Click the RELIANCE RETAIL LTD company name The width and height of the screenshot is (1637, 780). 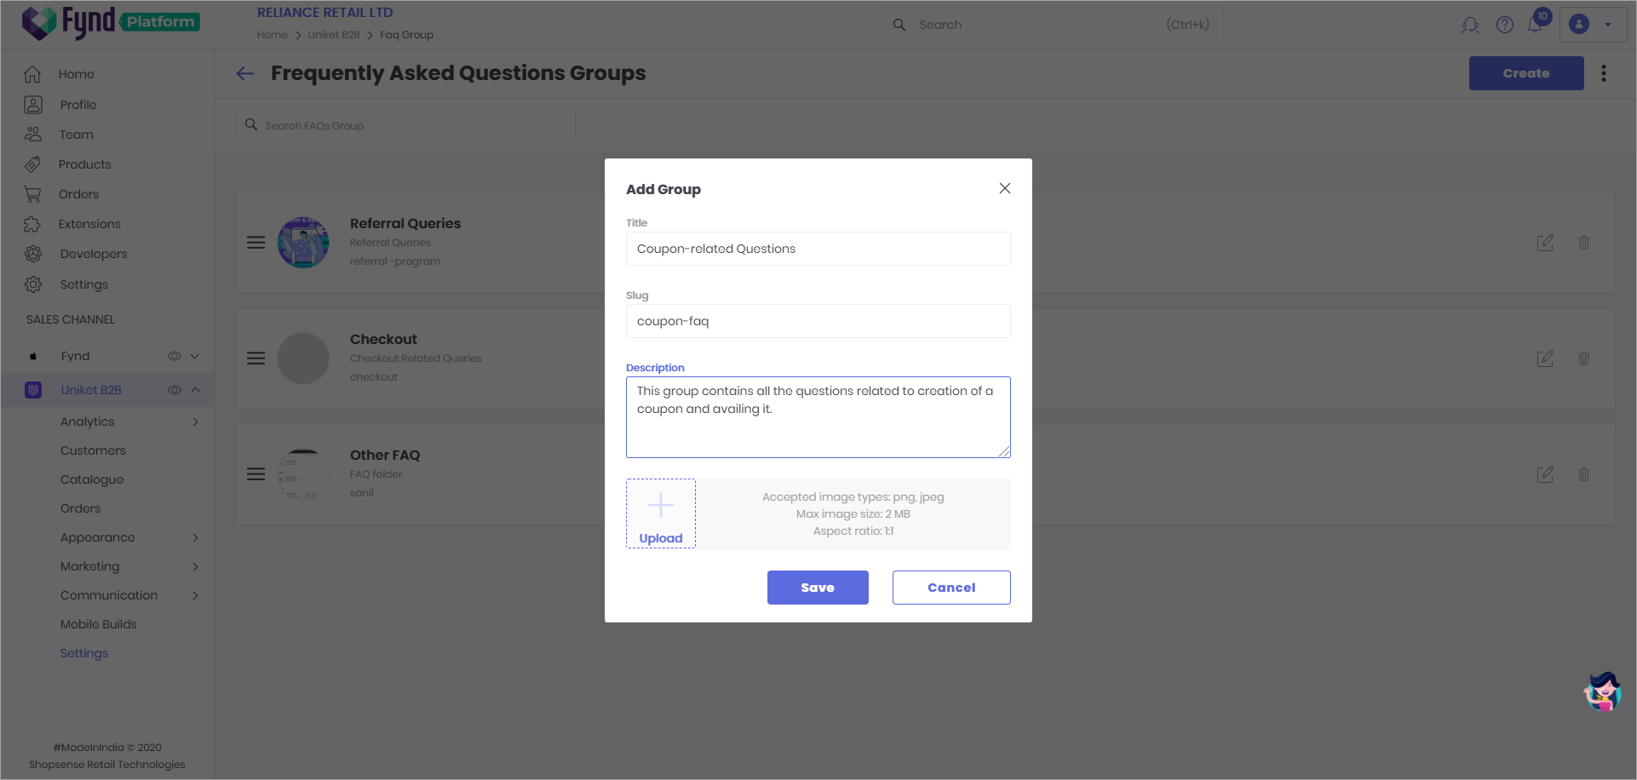pyautogui.click(x=325, y=13)
